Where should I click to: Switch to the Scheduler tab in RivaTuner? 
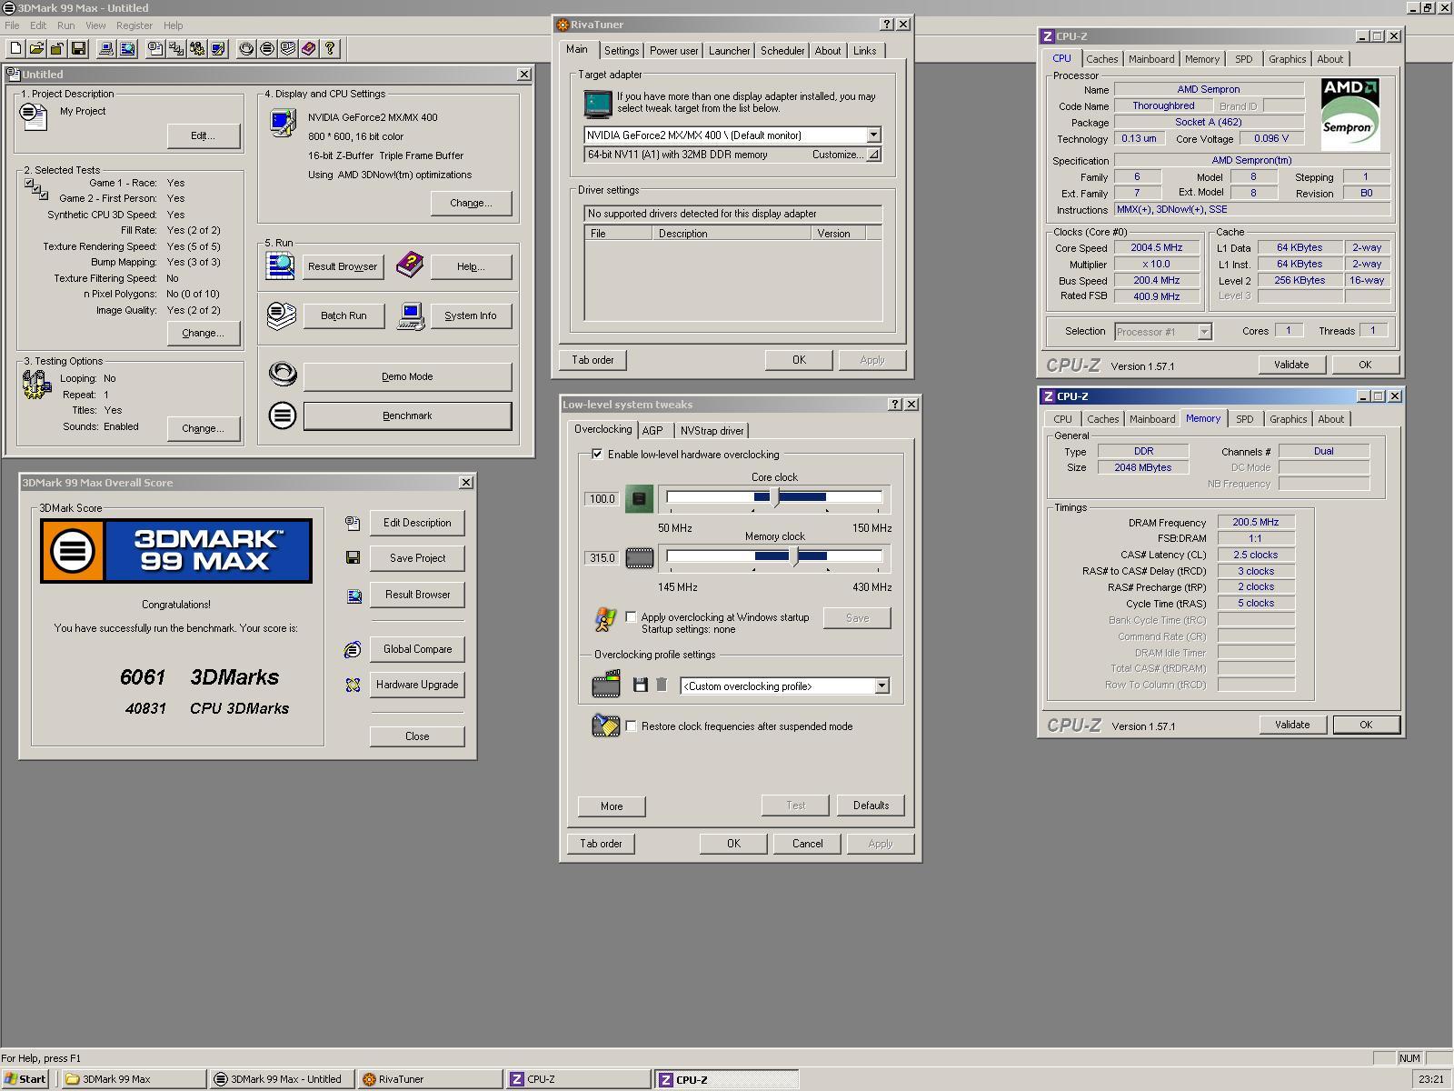point(782,51)
